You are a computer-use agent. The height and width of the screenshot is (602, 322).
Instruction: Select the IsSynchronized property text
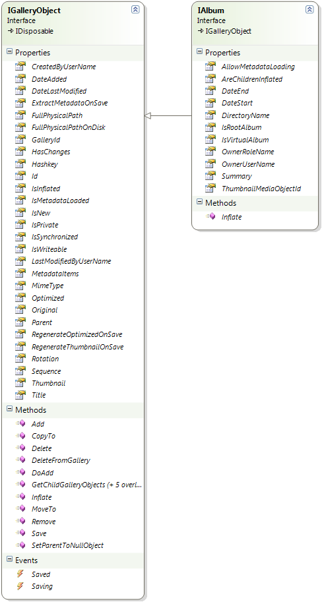click(x=55, y=237)
